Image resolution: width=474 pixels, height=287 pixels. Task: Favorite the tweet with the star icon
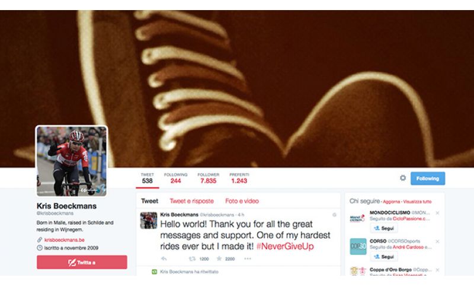pos(219,259)
